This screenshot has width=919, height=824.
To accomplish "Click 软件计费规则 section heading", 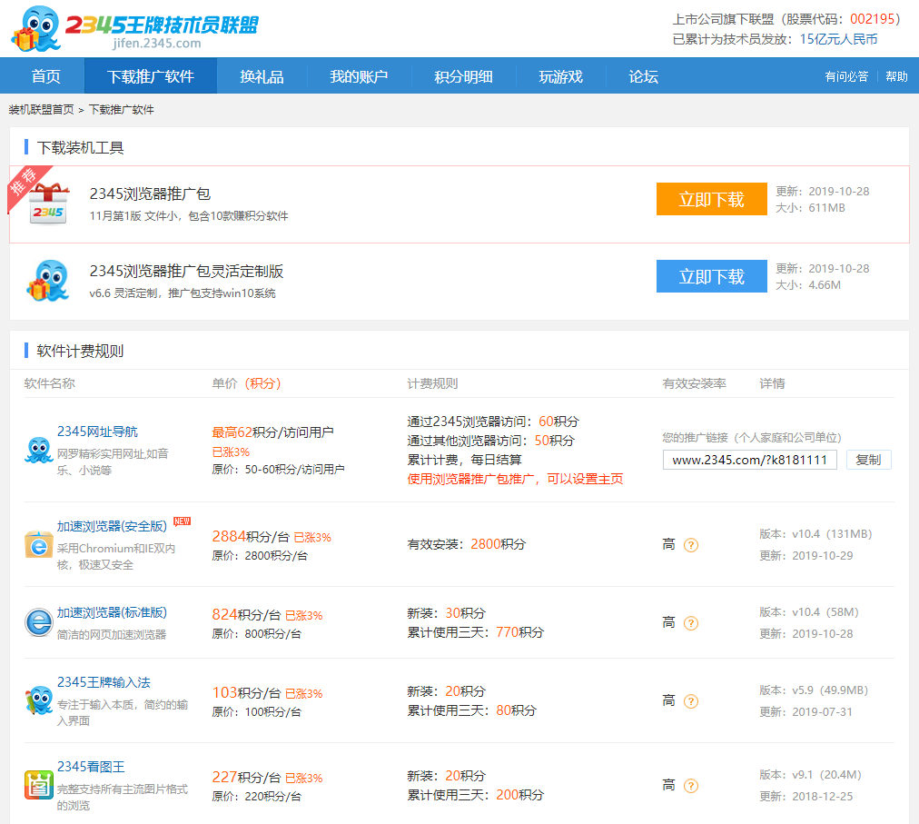I will point(80,351).
